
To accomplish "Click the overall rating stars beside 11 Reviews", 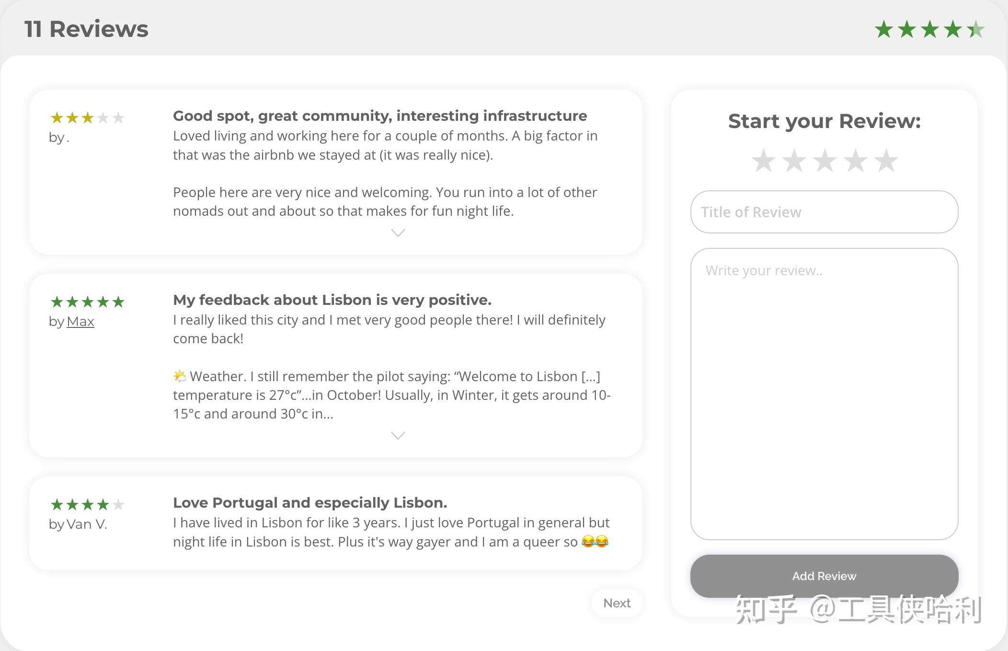I will point(929,30).
